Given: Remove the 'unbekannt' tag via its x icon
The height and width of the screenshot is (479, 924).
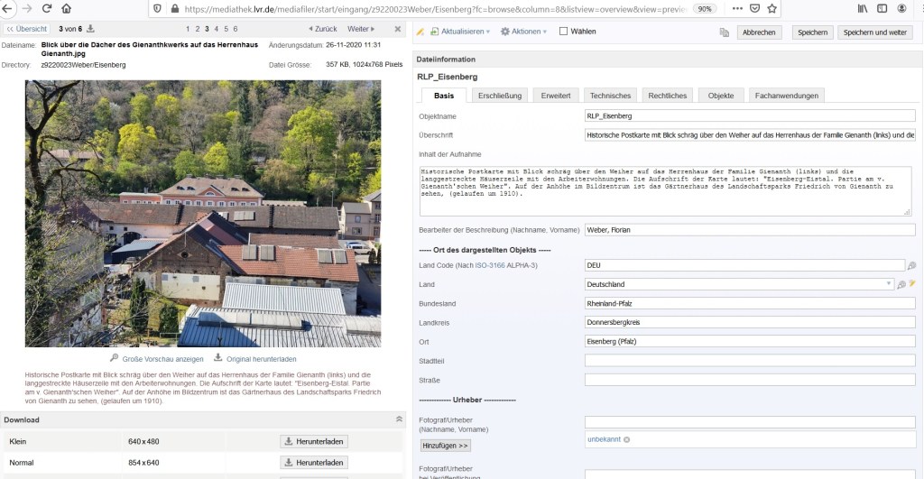Looking at the screenshot, I should point(626,439).
